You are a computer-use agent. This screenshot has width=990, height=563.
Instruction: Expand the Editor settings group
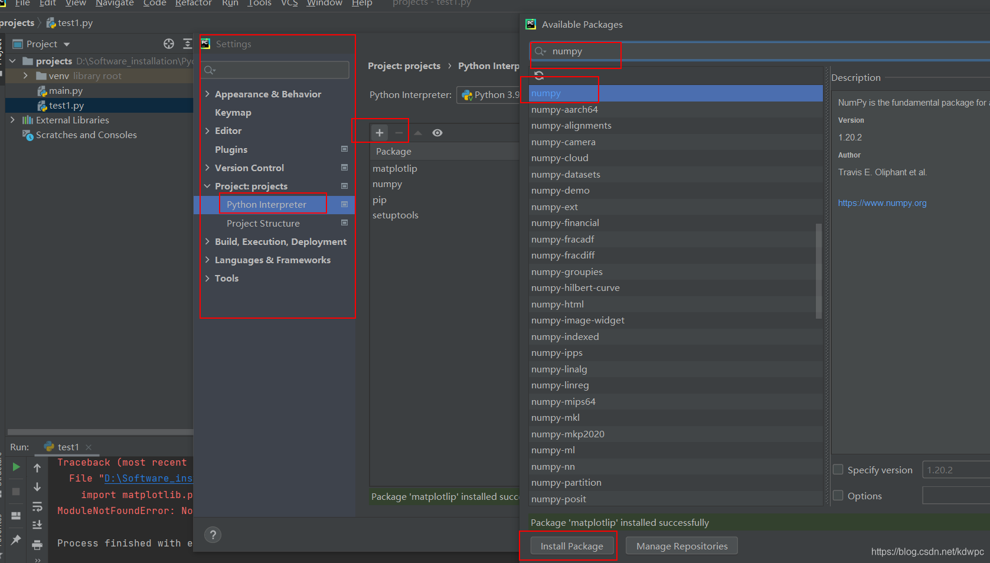(207, 130)
